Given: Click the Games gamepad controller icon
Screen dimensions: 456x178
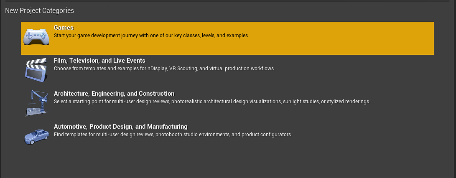Looking at the screenshot, I should pyautogui.click(x=36, y=37).
